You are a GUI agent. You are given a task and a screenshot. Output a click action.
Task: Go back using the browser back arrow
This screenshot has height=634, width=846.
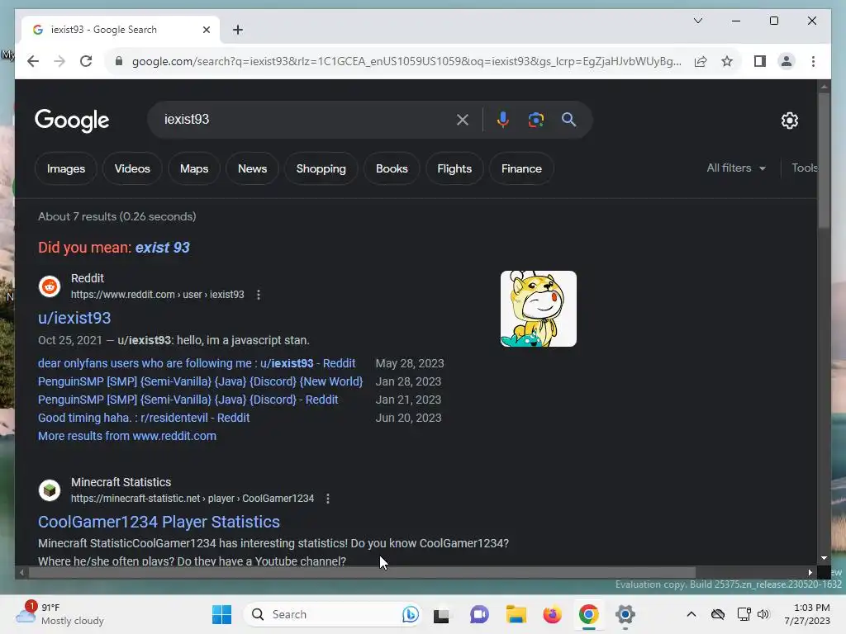pos(33,61)
